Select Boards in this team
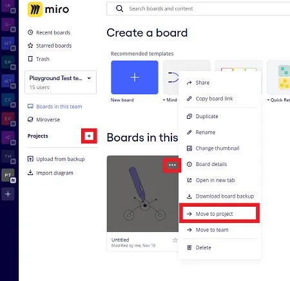The width and height of the screenshot is (290, 281). [x=55, y=107]
